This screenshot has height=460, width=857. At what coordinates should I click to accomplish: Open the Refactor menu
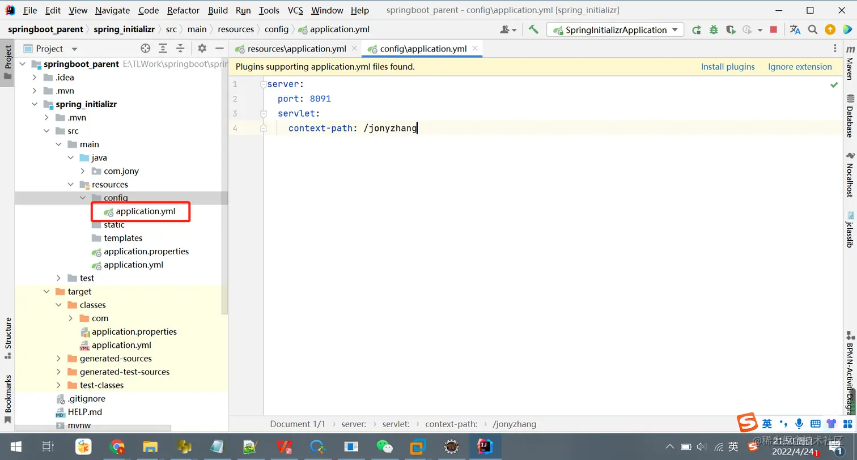(183, 10)
